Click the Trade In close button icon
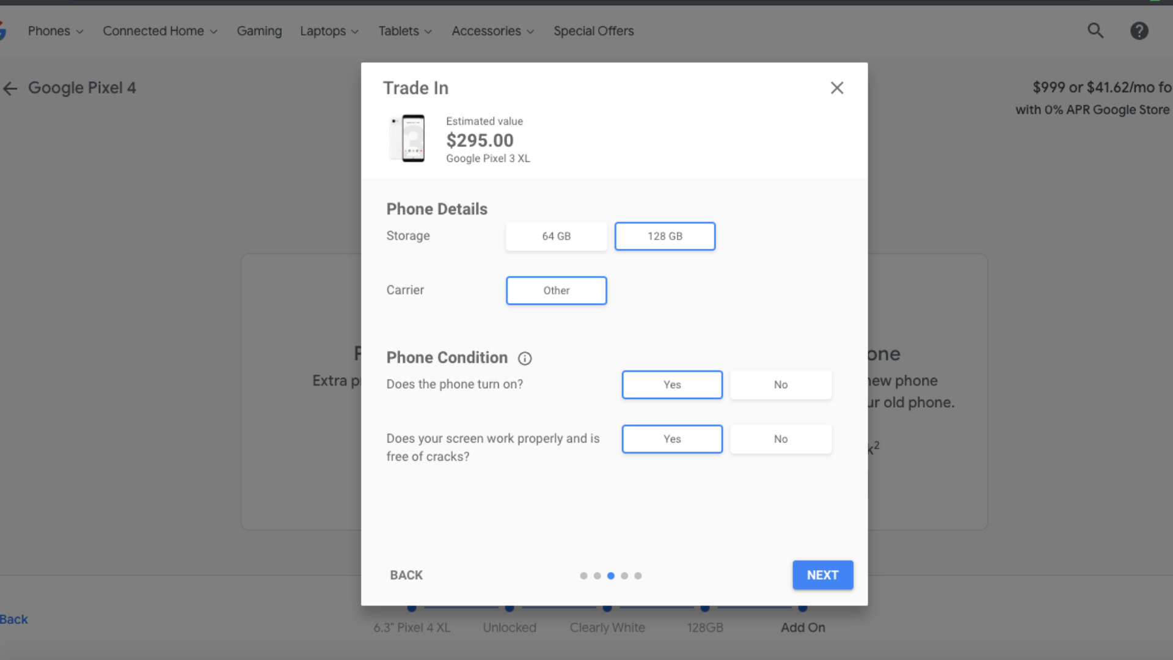1173x660 pixels. tap(837, 88)
